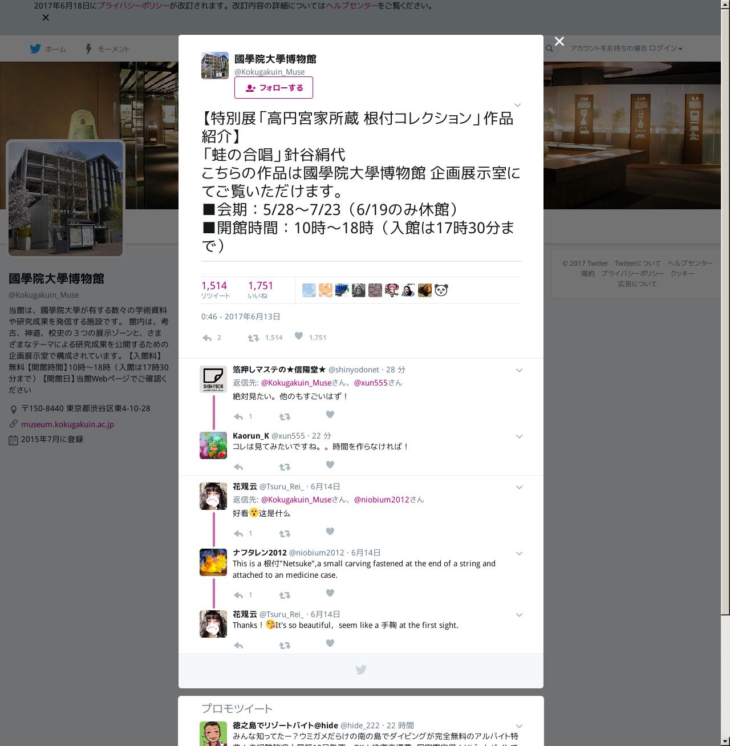The image size is (730, 746).
Task: Dismiss the privacy policy banner
Action: click(46, 18)
